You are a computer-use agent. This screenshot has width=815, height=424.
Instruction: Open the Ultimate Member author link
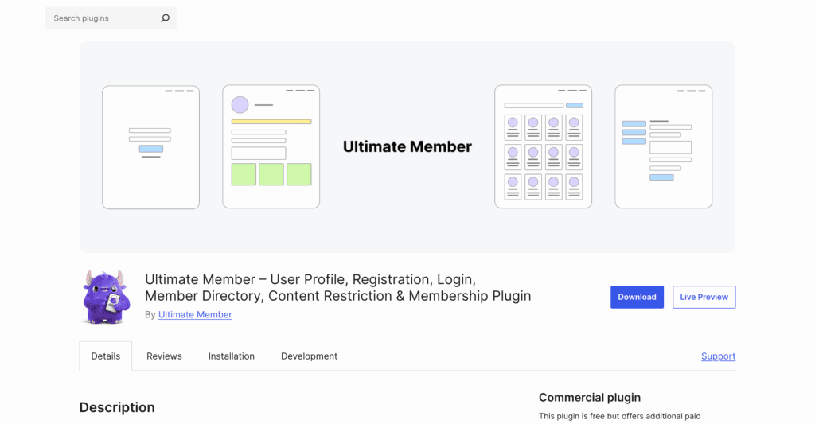[x=195, y=314]
